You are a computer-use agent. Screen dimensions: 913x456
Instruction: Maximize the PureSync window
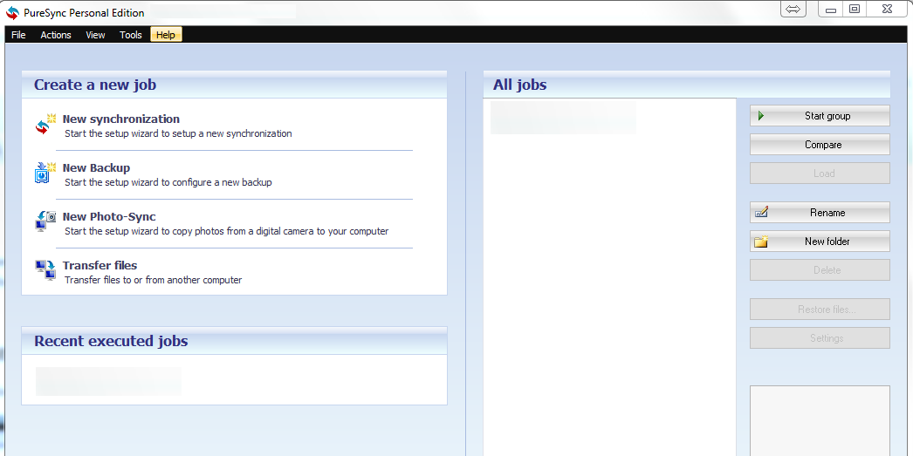(855, 10)
